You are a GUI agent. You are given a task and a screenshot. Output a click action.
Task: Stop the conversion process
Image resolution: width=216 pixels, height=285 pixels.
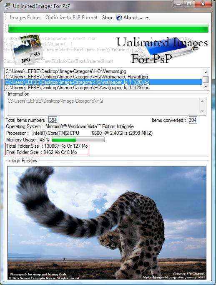107,18
